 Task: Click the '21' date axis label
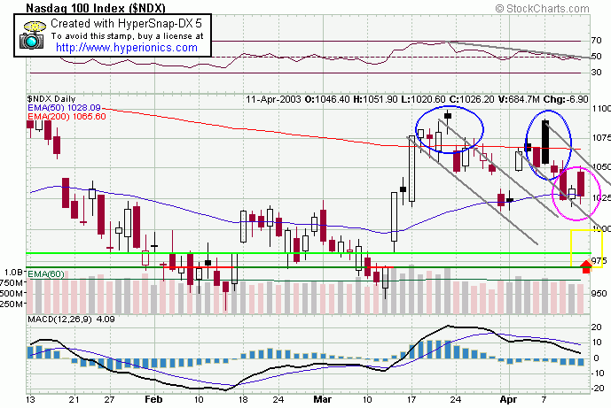coord(74,400)
